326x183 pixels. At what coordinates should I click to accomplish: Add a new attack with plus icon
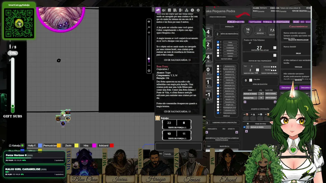coord(245,102)
